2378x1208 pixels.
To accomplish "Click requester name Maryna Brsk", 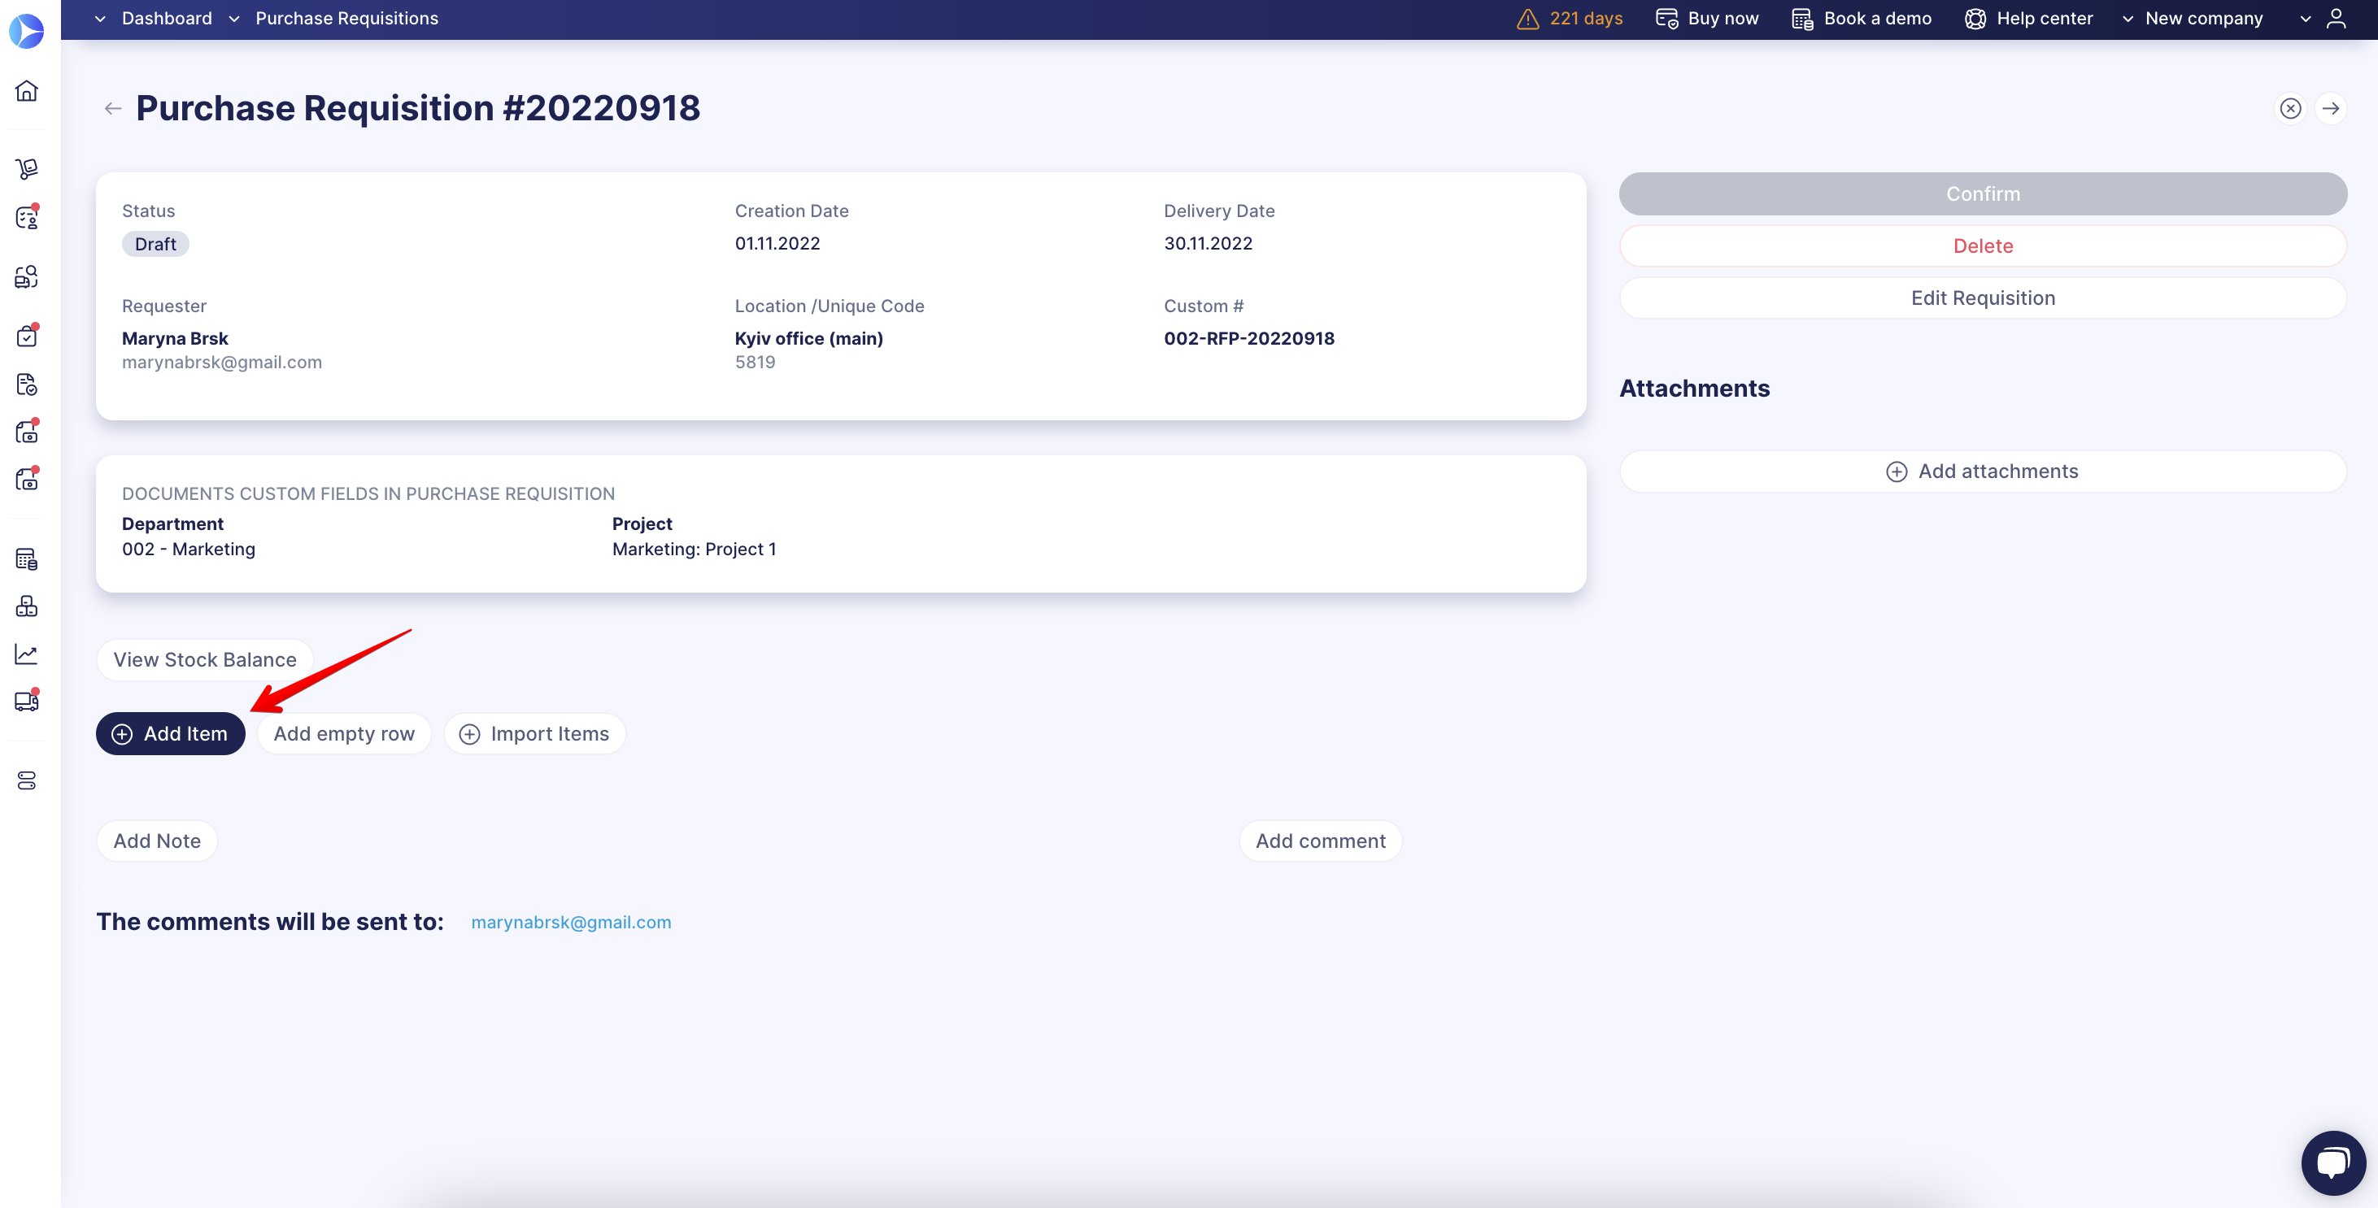I will (x=175, y=339).
